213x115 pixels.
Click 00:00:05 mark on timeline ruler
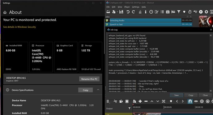coord(168,107)
